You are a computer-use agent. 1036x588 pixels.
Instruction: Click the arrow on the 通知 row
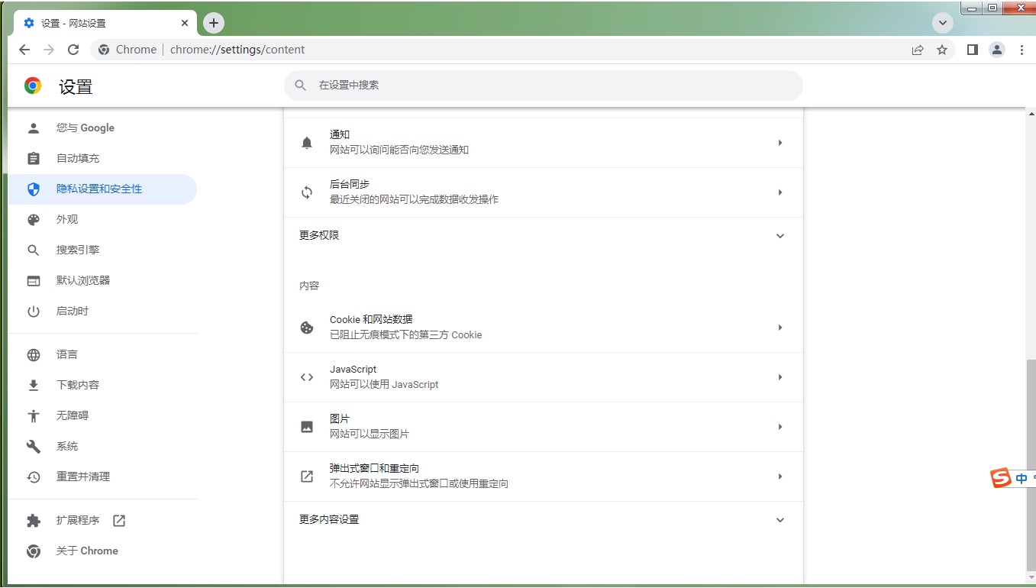pos(780,143)
